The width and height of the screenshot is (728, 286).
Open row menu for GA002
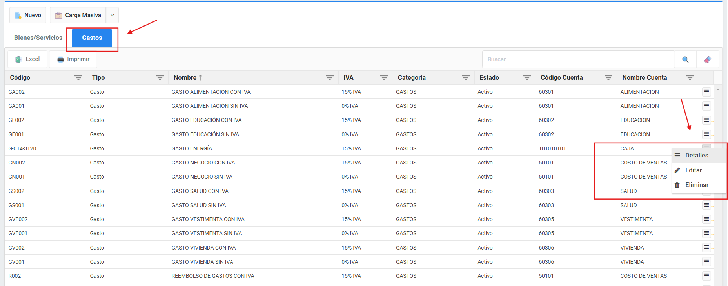point(706,92)
